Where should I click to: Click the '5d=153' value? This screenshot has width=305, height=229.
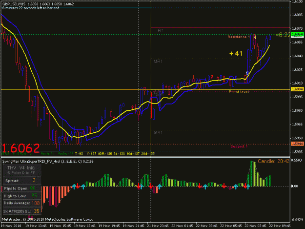[x=119, y=154]
